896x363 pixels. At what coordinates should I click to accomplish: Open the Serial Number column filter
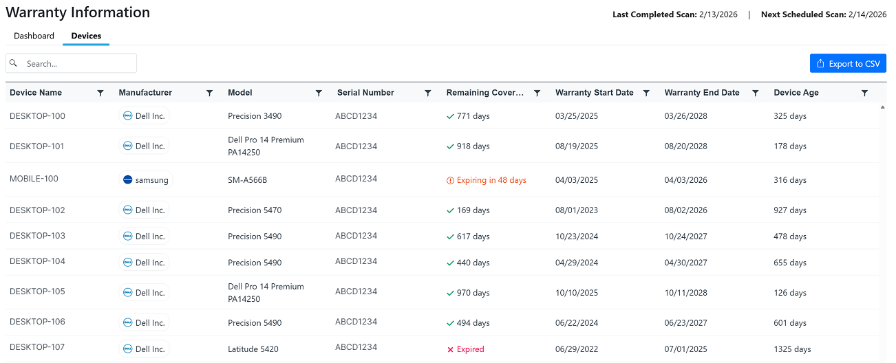427,93
